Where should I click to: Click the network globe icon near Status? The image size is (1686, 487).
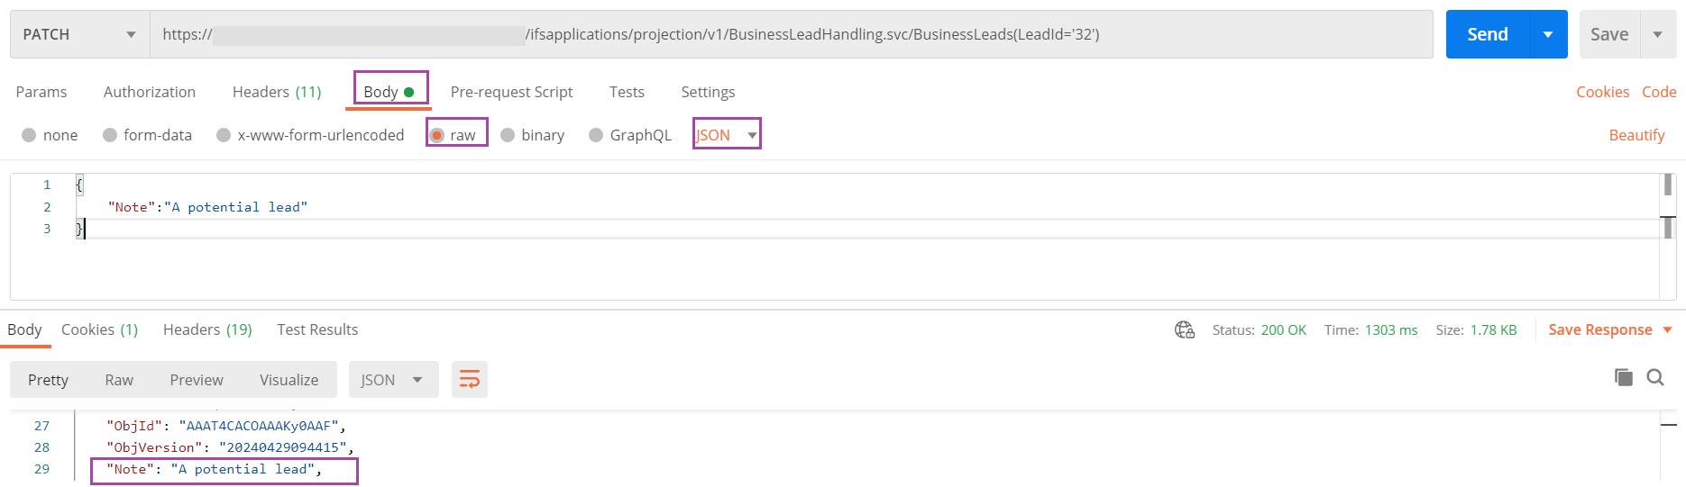1185,330
